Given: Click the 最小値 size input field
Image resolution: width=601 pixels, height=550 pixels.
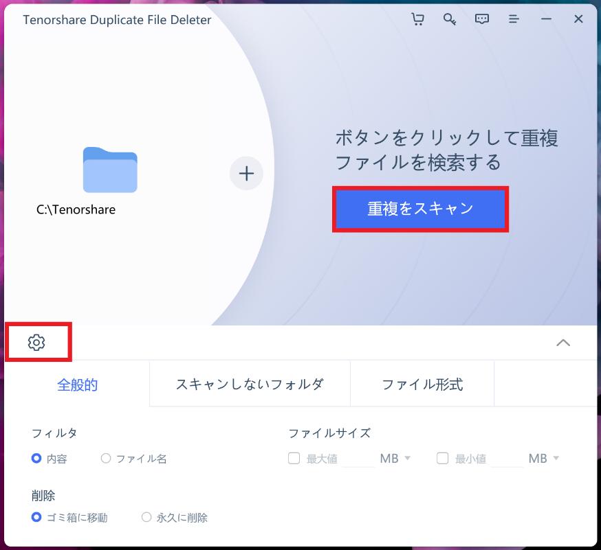Looking at the screenshot, I should [x=507, y=459].
